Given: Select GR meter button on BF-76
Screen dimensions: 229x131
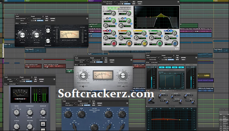Looking at the screenshot, I should pyautogui.click(x=83, y=31).
